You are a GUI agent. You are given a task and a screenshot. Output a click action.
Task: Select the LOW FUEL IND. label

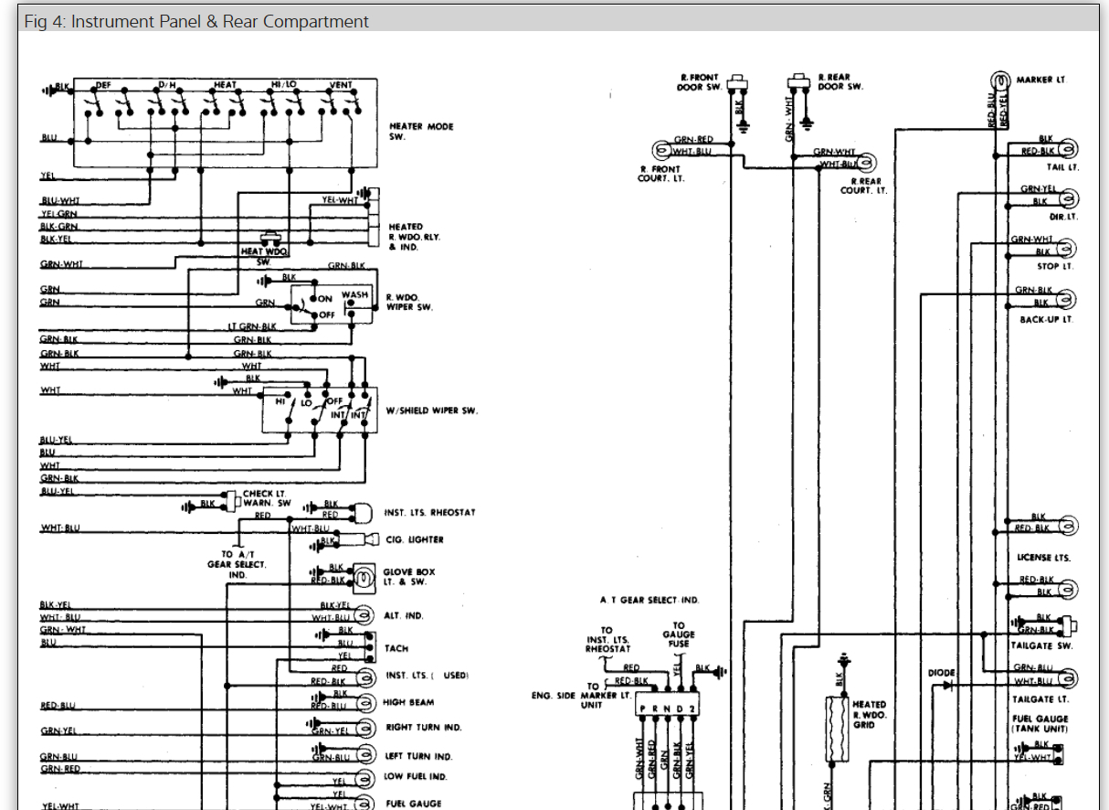(x=416, y=777)
